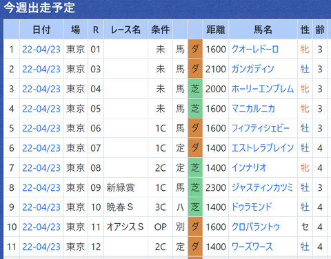This screenshot has height=259, width=331.
Task: Click 牝 sex cell for マニカルニカ
Action: pyautogui.click(x=305, y=109)
